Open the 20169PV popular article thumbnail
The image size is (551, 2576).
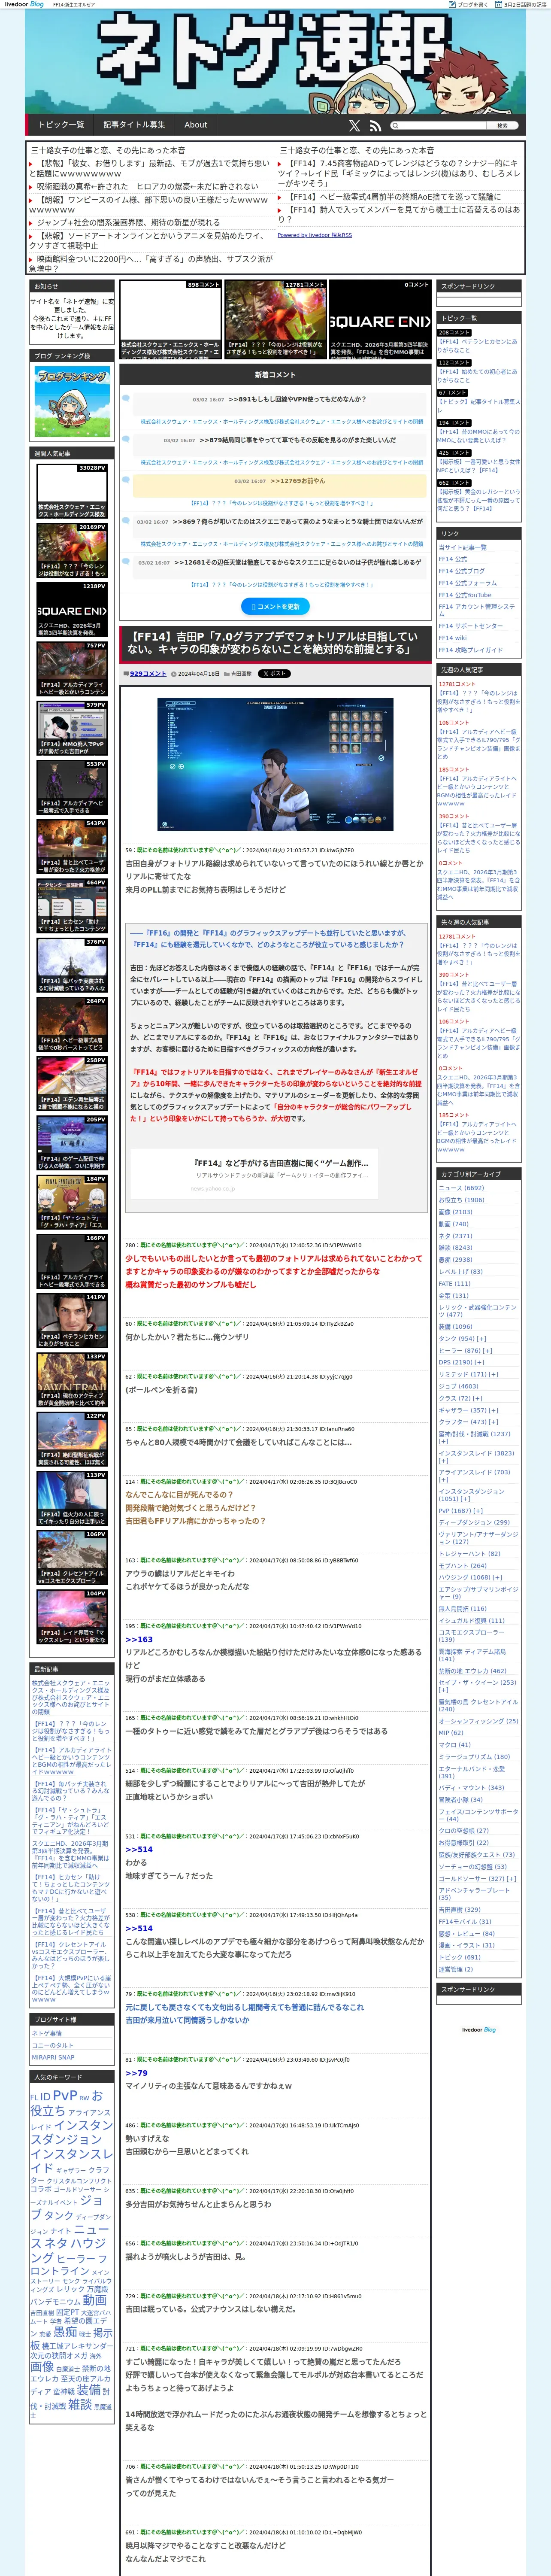pos(72,550)
